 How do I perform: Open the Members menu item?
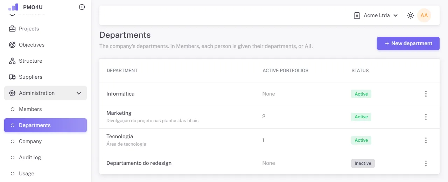click(x=45, y=109)
